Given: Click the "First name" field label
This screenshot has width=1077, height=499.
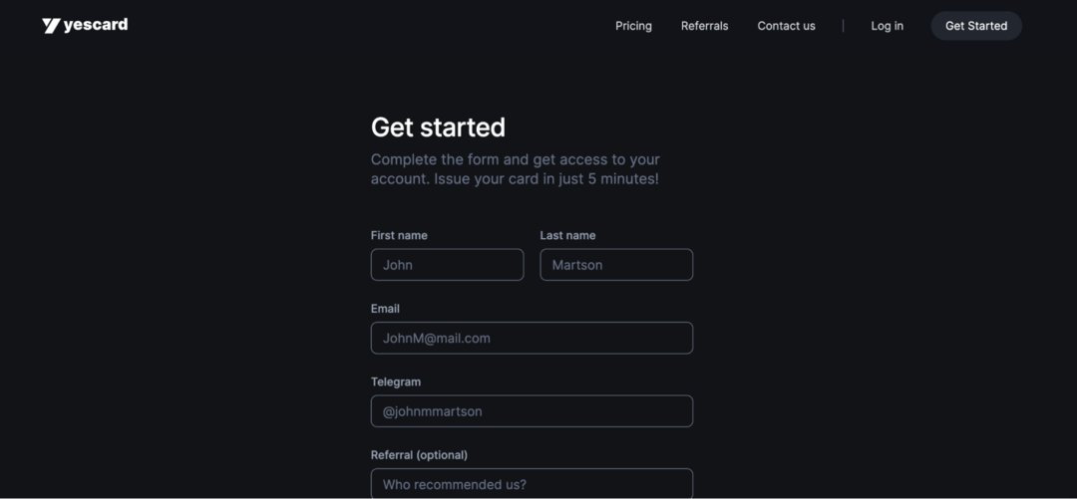Looking at the screenshot, I should (x=399, y=236).
